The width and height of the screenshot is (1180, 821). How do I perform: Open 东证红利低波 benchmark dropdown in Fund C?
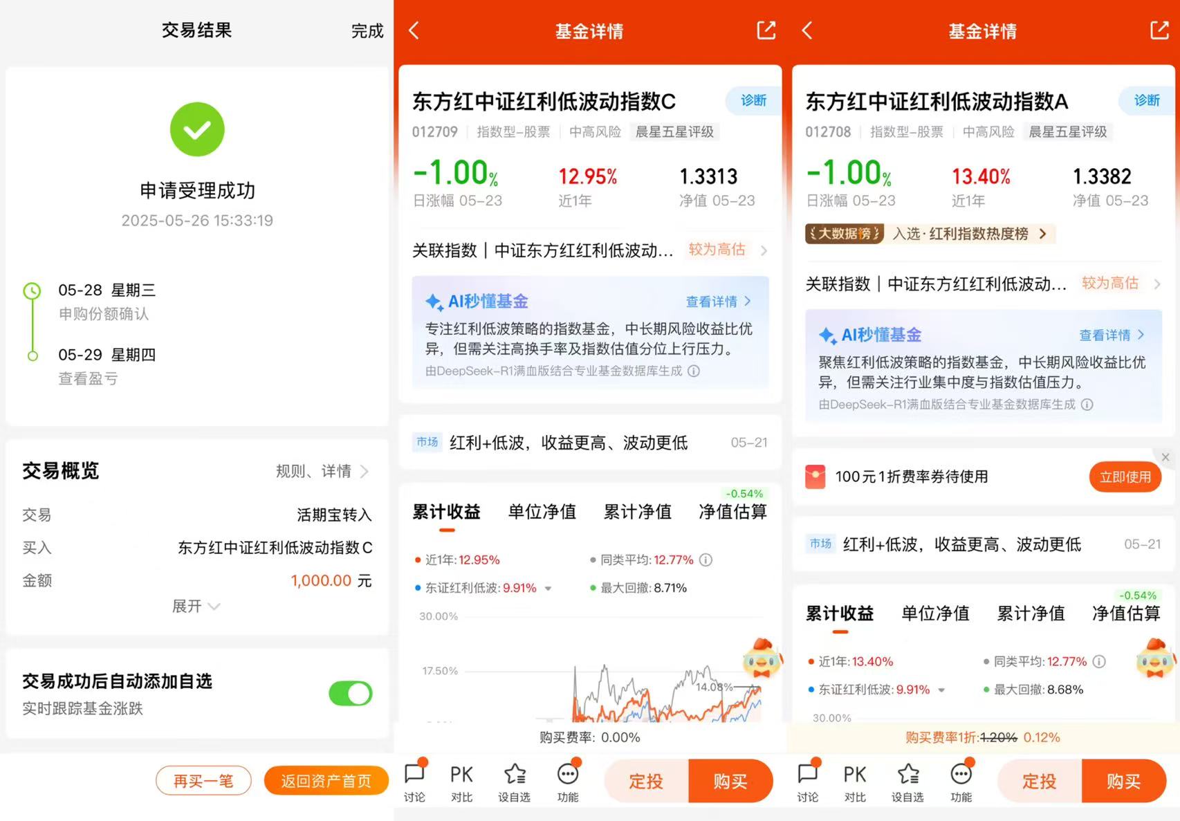click(x=548, y=589)
